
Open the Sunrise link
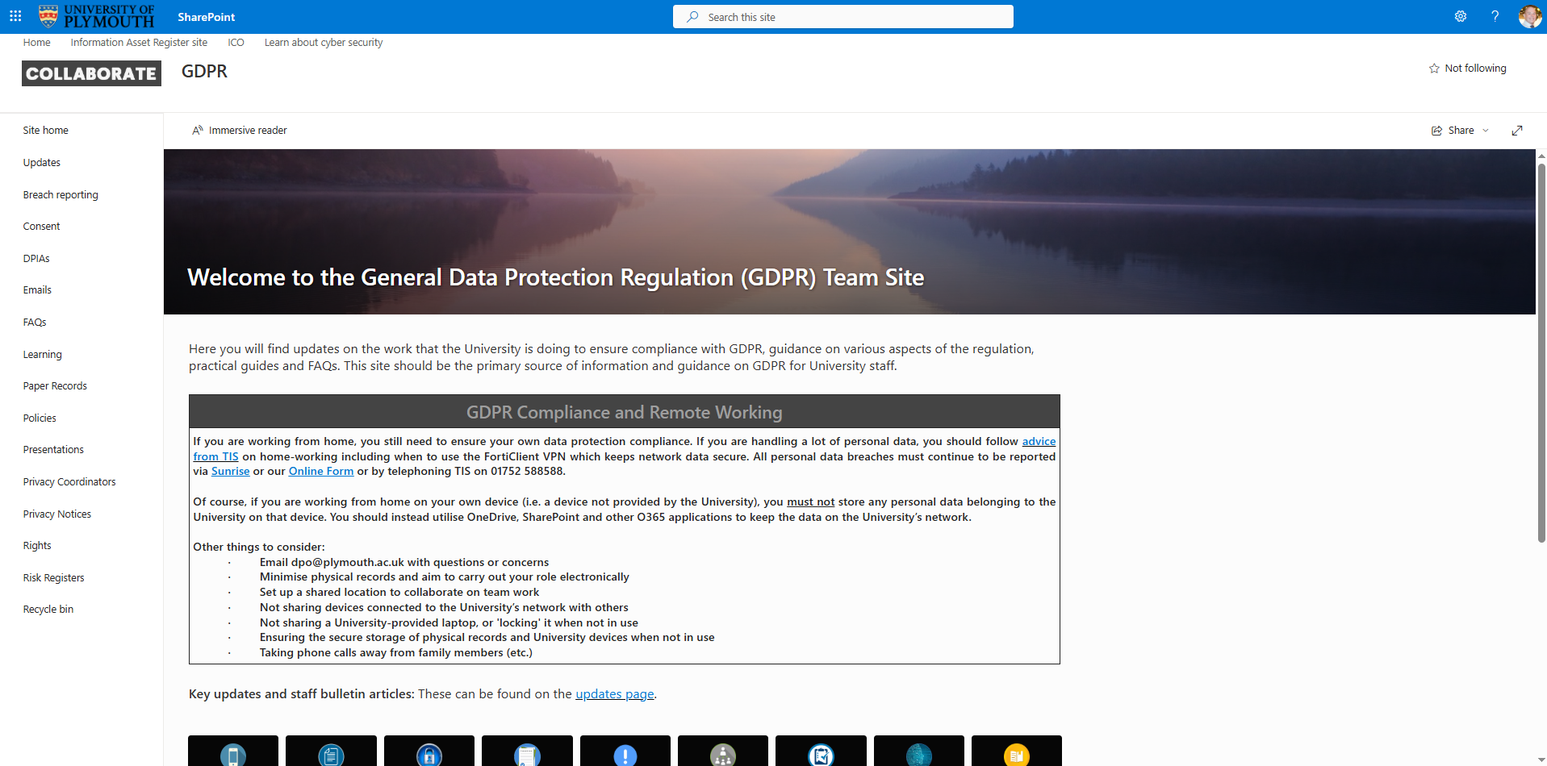click(231, 472)
